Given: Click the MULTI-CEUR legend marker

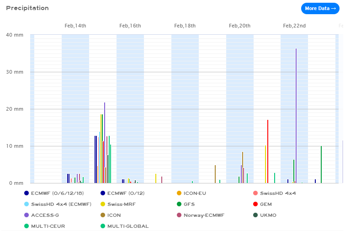Looking at the screenshot, I should (27, 226).
